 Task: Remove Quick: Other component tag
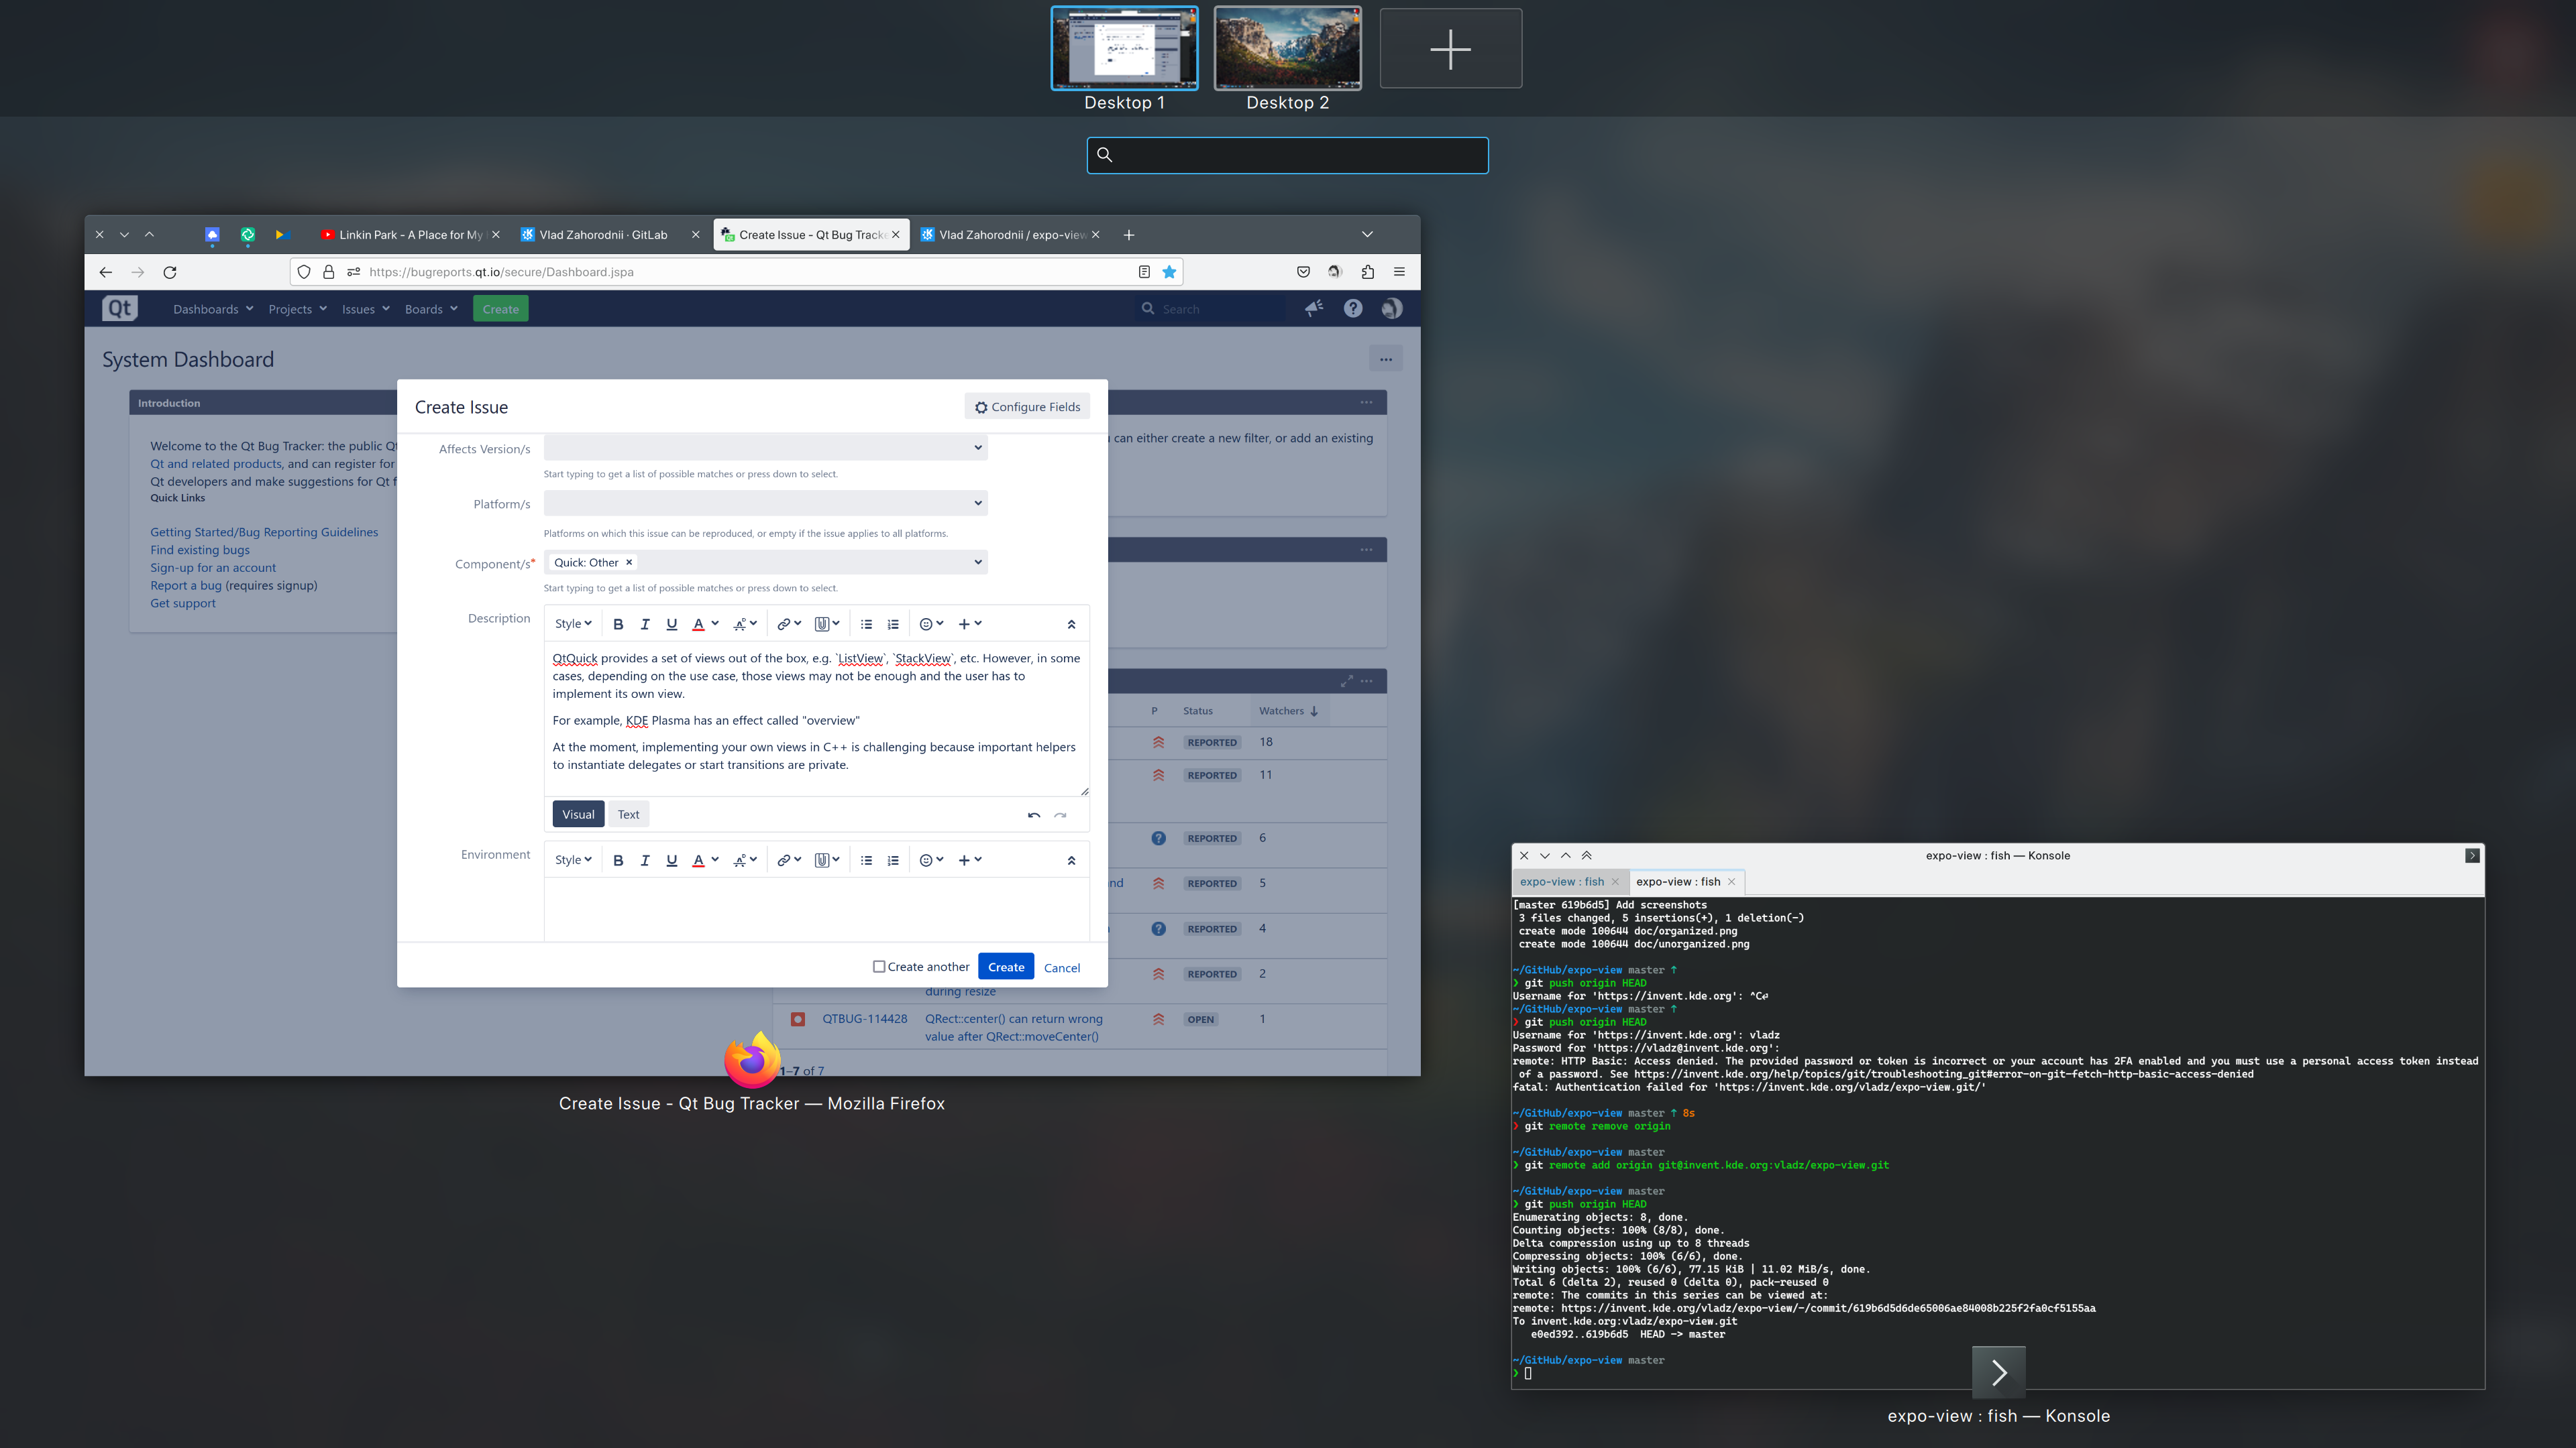click(629, 562)
